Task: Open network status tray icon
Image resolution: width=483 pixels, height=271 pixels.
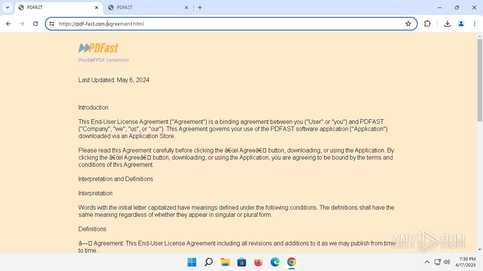Action: (438, 262)
